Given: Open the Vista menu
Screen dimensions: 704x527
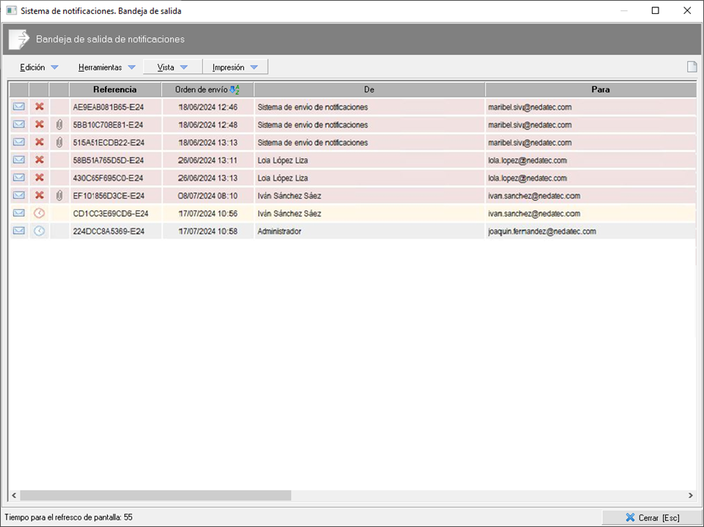Looking at the screenshot, I should (x=172, y=67).
